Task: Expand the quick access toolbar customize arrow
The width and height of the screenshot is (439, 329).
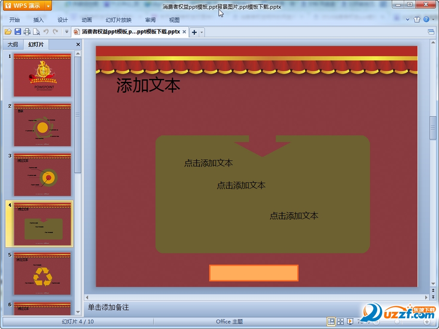Action: [67, 32]
